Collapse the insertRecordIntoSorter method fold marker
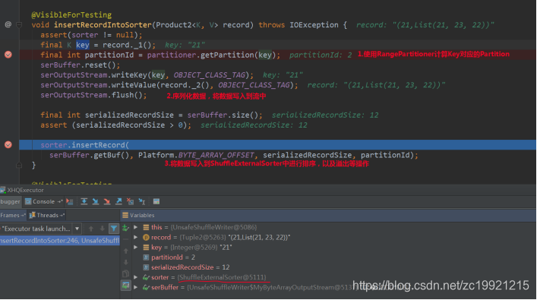Viewport: 537px width, 300px height. pos(19,24)
